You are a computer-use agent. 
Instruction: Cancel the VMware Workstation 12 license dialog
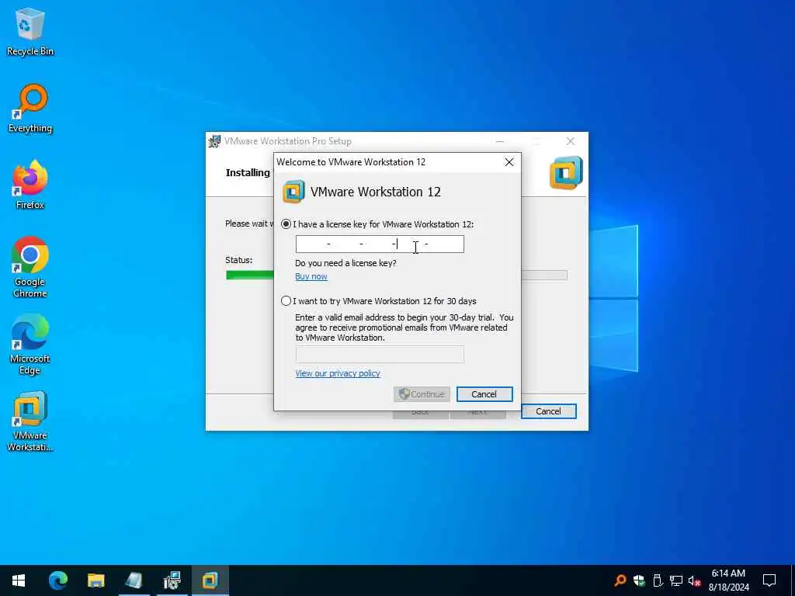[484, 394]
